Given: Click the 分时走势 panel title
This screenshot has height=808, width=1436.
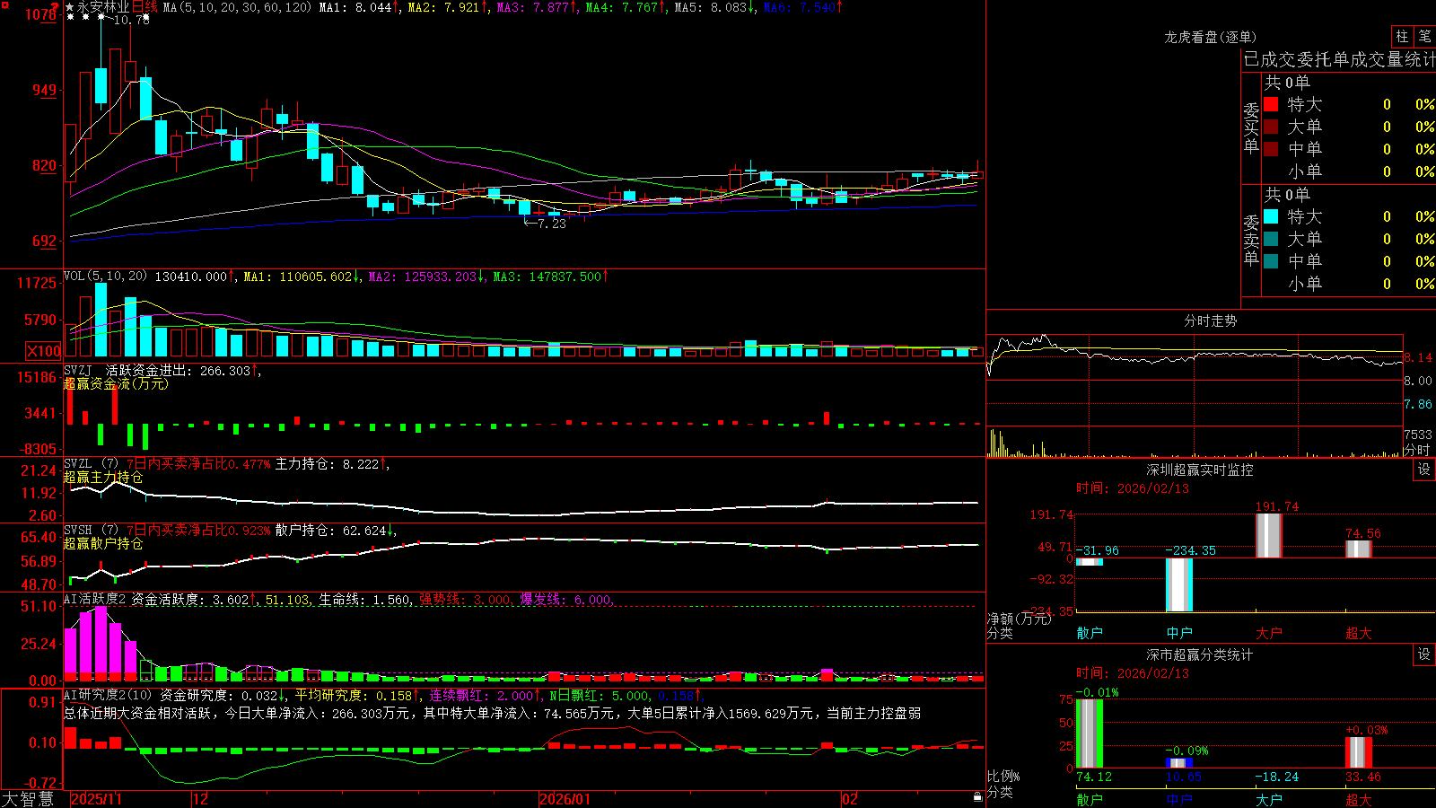Looking at the screenshot, I should tap(1211, 321).
